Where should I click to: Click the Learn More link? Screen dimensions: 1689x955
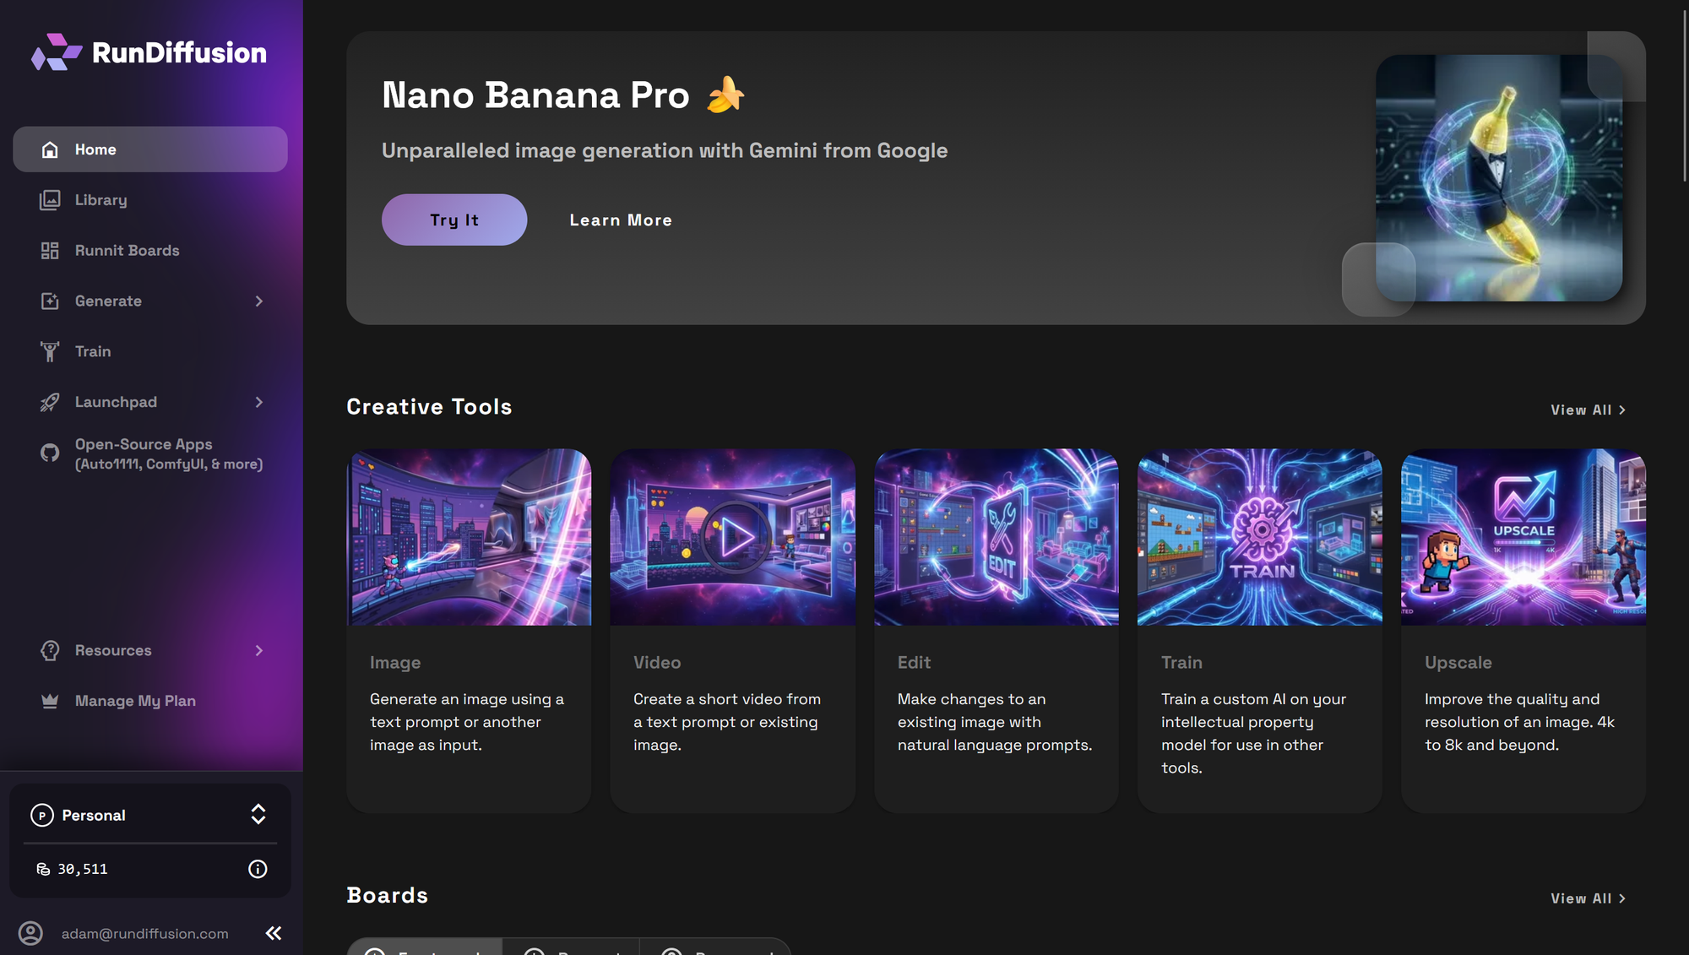click(x=621, y=220)
